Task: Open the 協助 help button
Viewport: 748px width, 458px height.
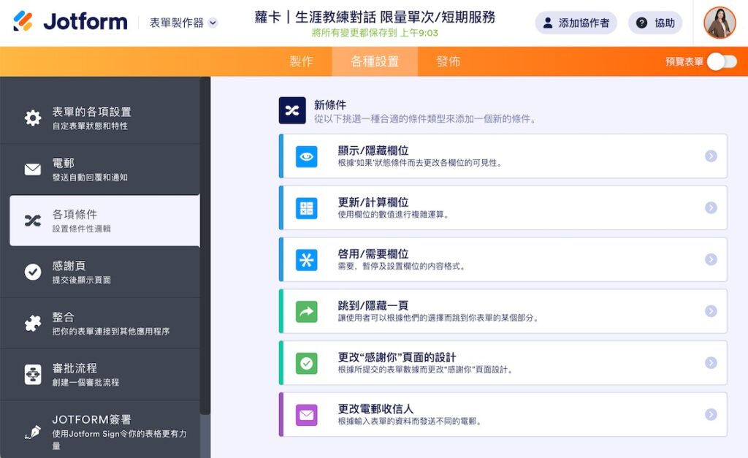Action: [655, 23]
